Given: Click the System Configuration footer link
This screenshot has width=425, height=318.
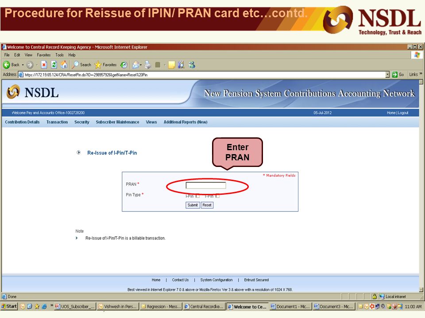Looking at the screenshot, I should pyautogui.click(x=216, y=280).
